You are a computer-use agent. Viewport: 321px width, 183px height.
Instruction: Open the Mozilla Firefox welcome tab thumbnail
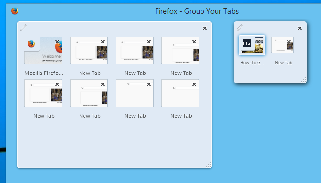[x=43, y=50]
